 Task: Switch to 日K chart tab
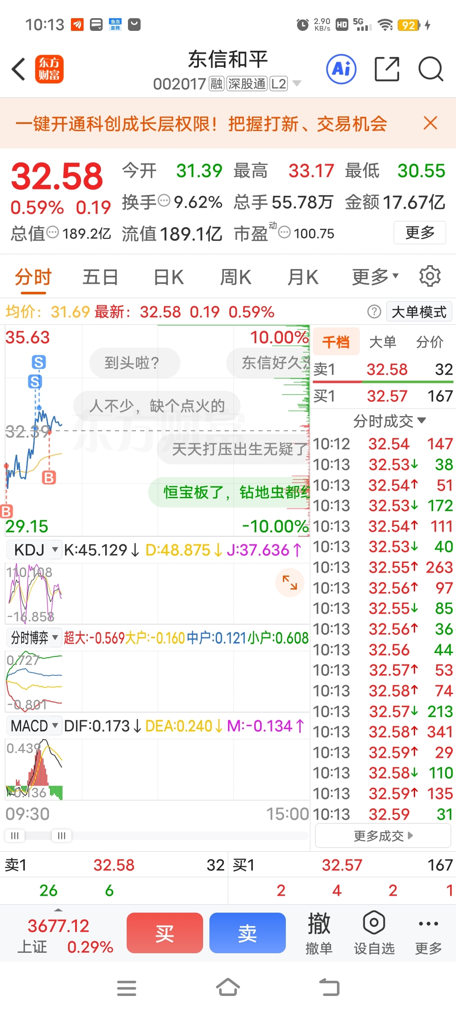point(168,277)
